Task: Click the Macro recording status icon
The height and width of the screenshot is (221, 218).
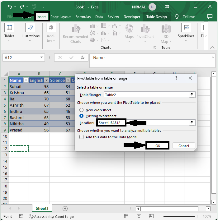Action: (x=21, y=216)
